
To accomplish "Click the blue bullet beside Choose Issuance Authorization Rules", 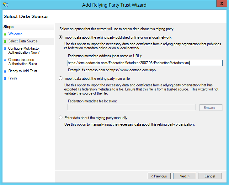I will coord(5,60).
